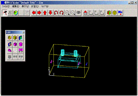Open the 表示(V) menu
138x96 pixels.
25,6
